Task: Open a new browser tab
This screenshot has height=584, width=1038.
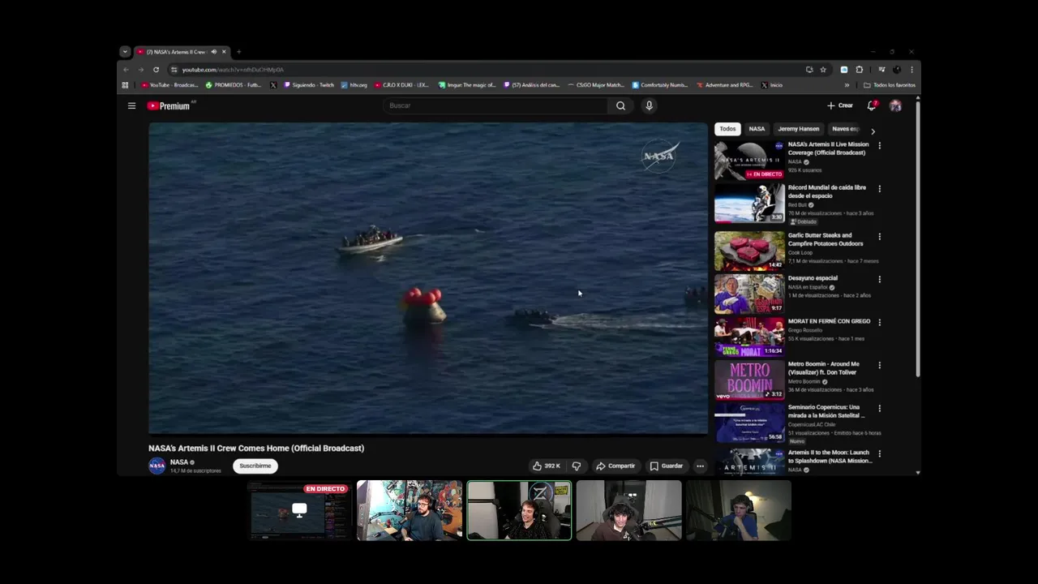Action: click(x=238, y=52)
